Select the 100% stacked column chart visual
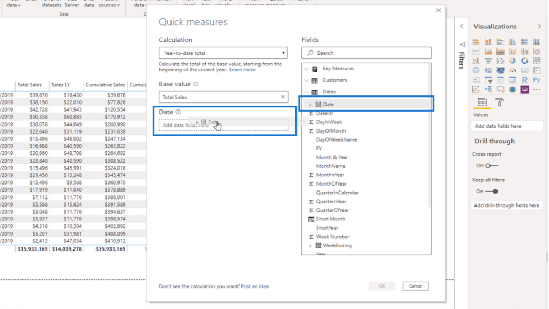 click(536, 42)
